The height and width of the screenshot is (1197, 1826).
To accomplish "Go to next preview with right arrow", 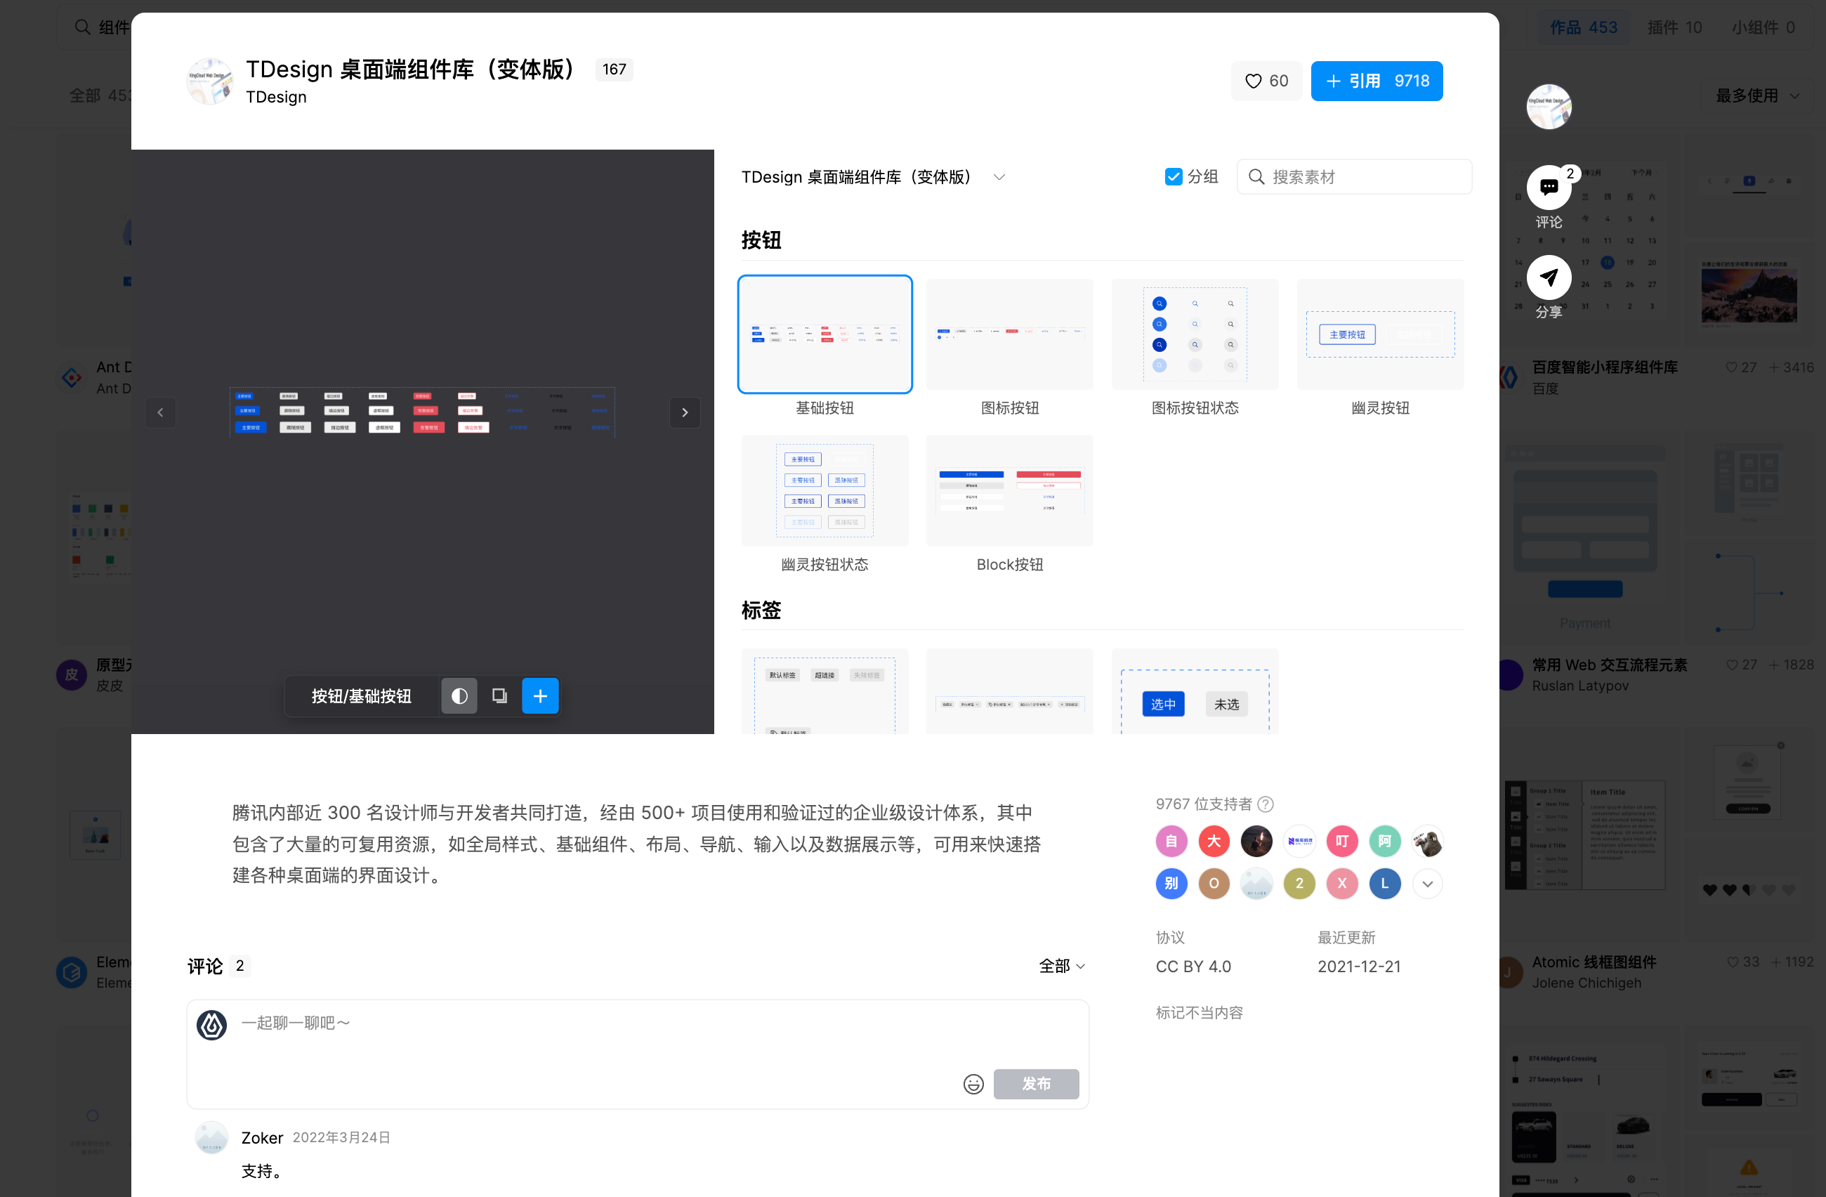I will coord(684,413).
